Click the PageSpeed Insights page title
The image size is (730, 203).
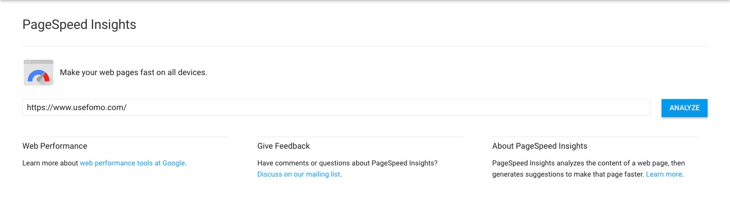[79, 24]
